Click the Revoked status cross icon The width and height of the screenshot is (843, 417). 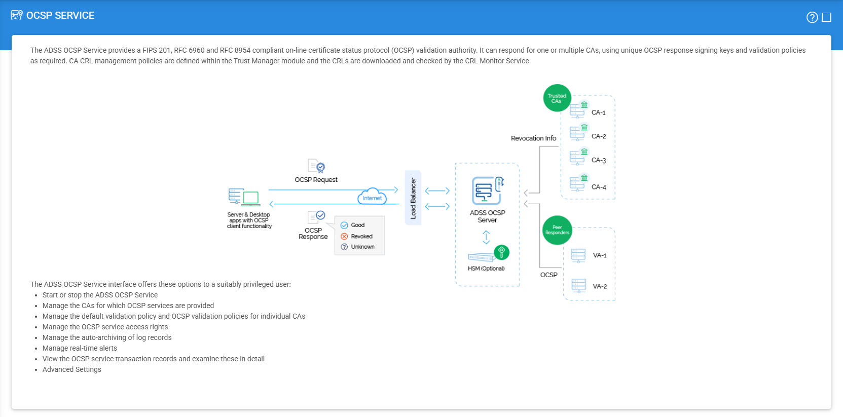tap(344, 236)
